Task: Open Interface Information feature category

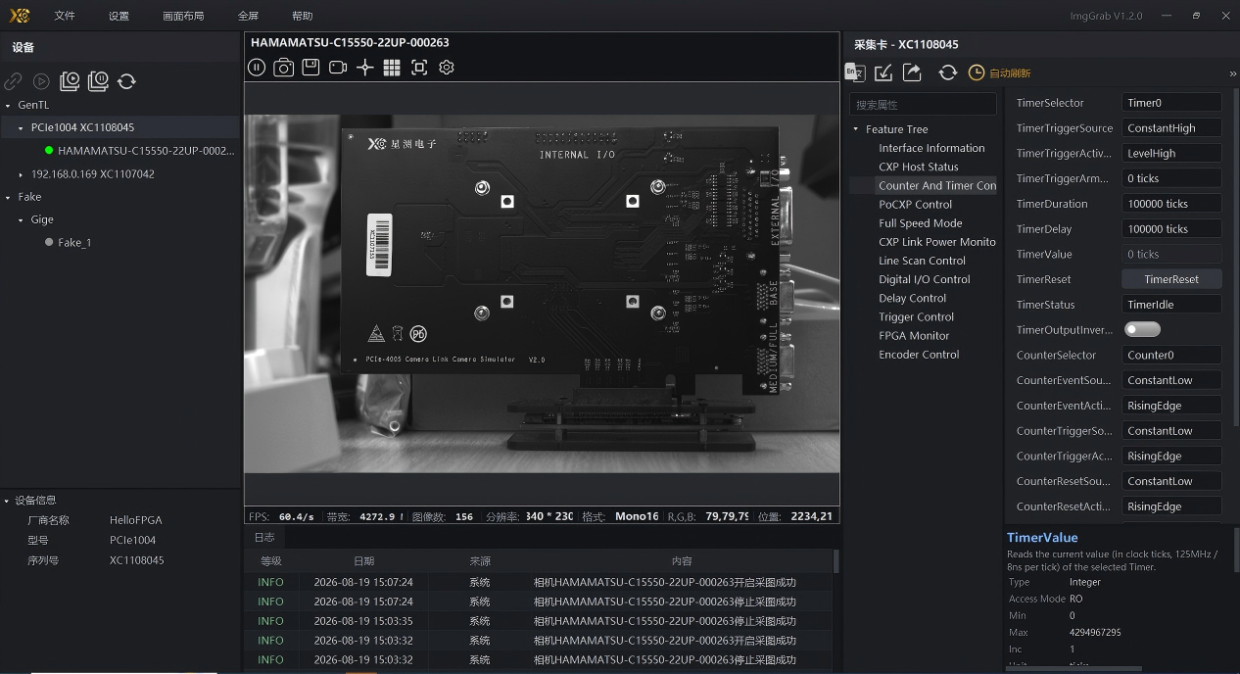Action: pos(931,148)
